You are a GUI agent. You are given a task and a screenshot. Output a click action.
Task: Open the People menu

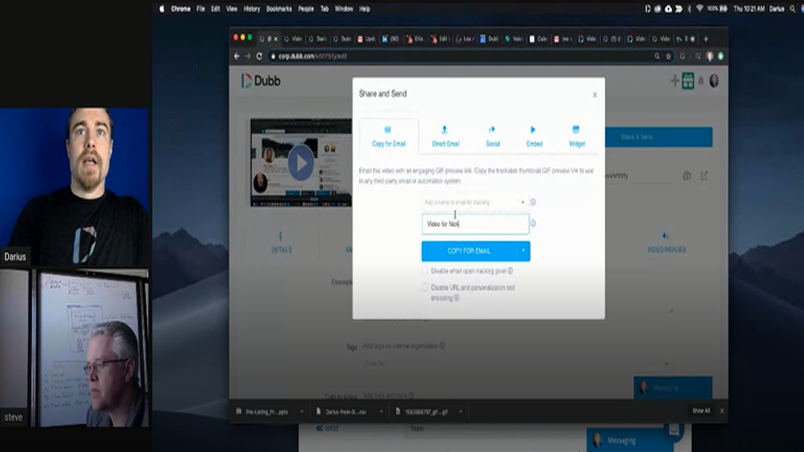[306, 9]
